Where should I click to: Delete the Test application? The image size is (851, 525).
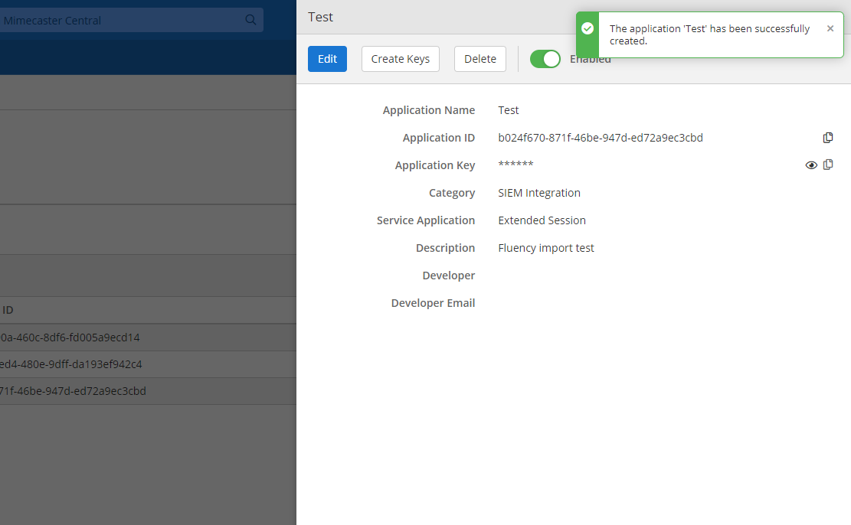coord(480,59)
